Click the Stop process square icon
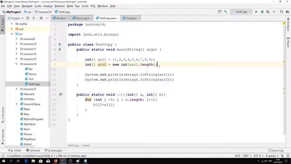The width and height of the screenshot is (291, 164). (274, 12)
